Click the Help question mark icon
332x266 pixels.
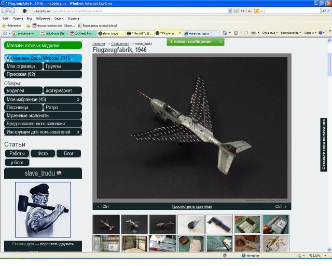[321, 33]
